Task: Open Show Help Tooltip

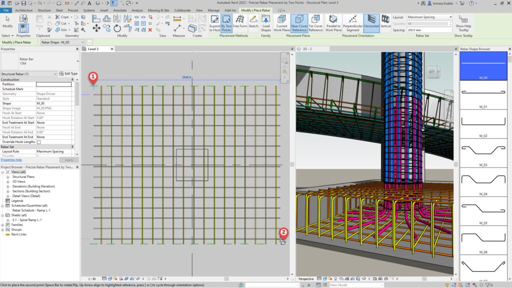Action: [463, 23]
